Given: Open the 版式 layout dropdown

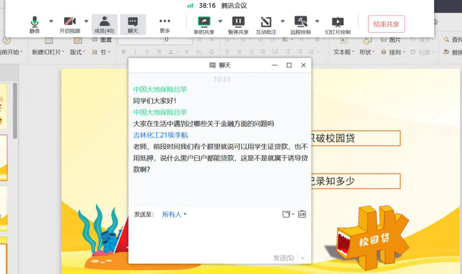Looking at the screenshot, I should 77,52.
